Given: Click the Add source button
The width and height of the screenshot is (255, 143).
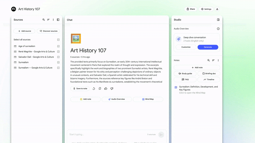Looking at the screenshot, I should click(24, 31).
